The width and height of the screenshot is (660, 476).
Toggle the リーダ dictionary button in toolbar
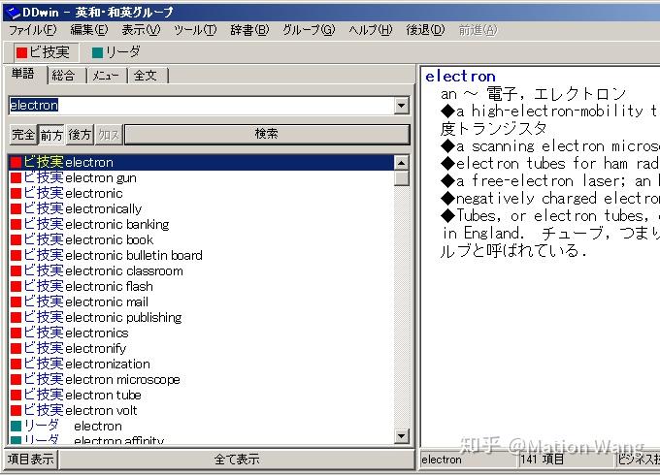(115, 51)
